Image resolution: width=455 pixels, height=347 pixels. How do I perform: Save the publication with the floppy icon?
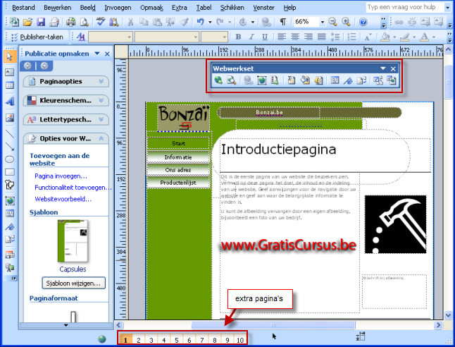[x=41, y=22]
